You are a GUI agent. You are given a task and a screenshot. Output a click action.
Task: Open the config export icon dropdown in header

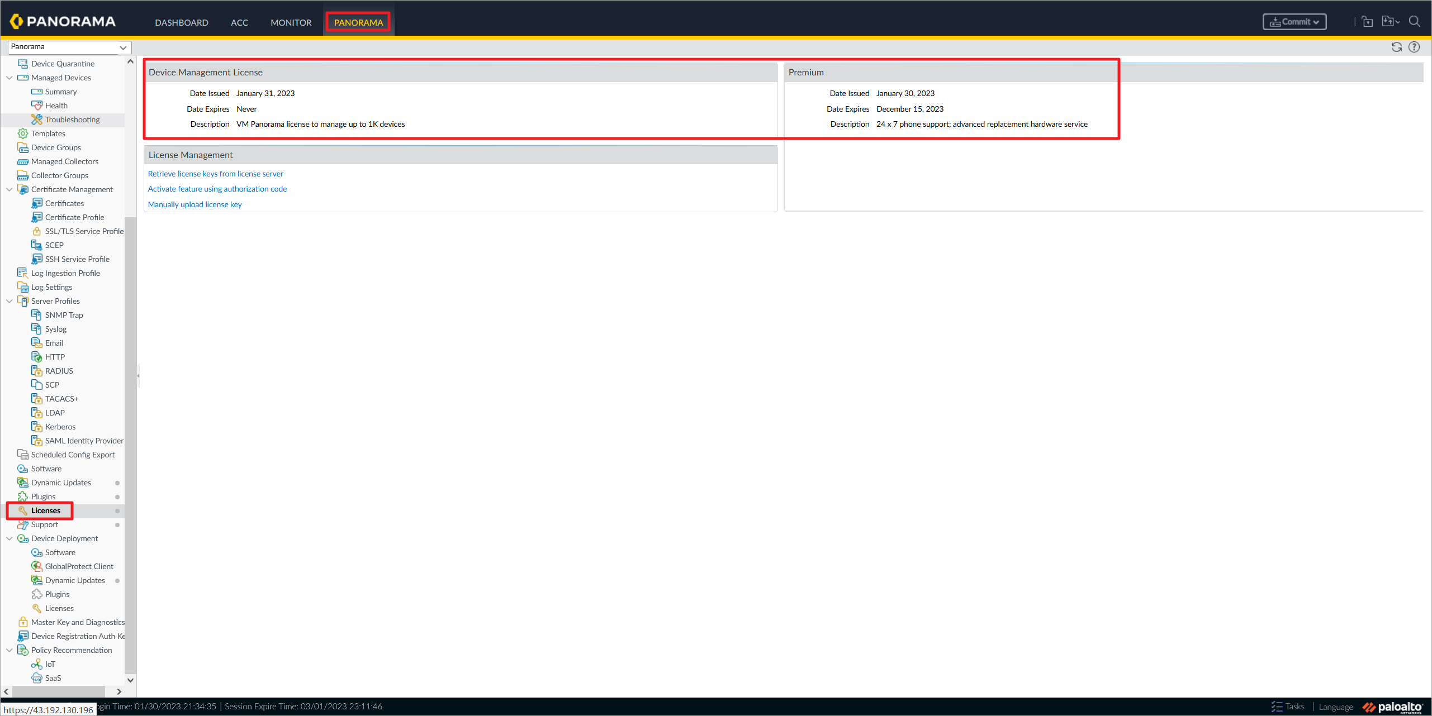click(1390, 22)
